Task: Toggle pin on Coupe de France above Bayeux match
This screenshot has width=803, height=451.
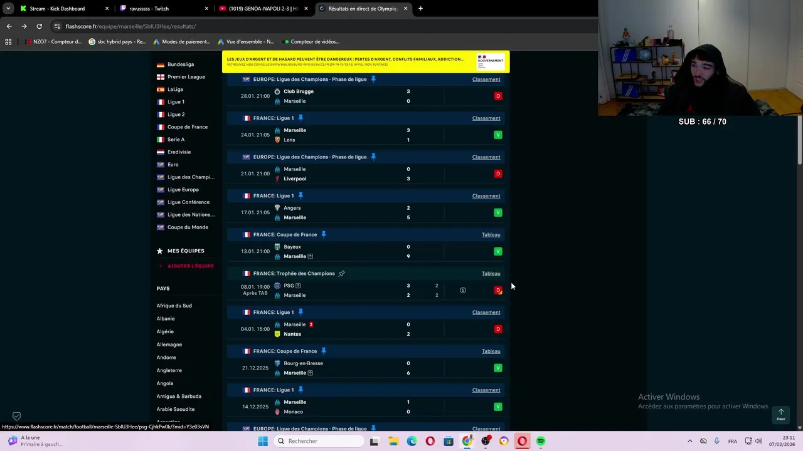Action: point(324,234)
